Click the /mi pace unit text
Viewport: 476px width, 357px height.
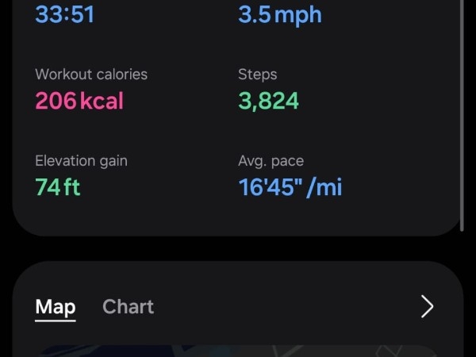(x=325, y=187)
